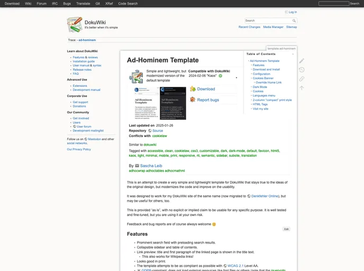This screenshot has height=271, width=364.
Task: Open Development manual in sidebar
Action: (x=87, y=90)
